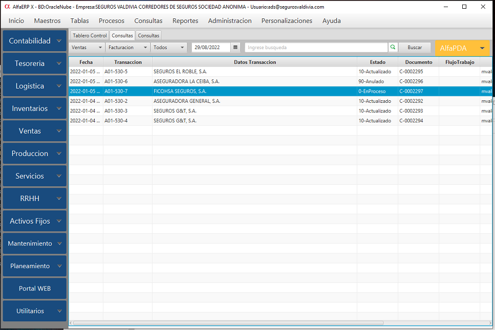
Task: Open the Facturacion combo box
Action: click(127, 48)
